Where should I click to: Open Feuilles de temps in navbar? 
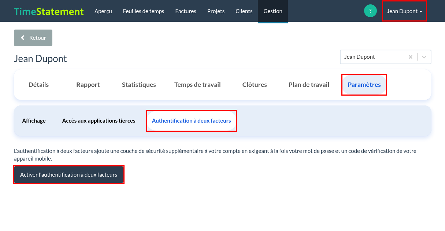[x=144, y=11]
